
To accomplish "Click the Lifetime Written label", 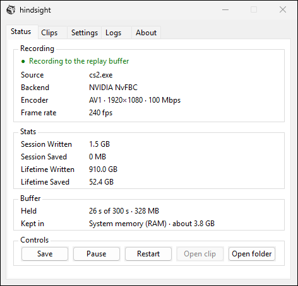I will pyautogui.click(x=47, y=169).
